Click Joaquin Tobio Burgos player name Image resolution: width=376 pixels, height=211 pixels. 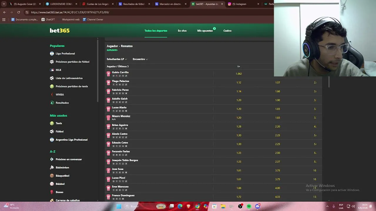click(125, 160)
